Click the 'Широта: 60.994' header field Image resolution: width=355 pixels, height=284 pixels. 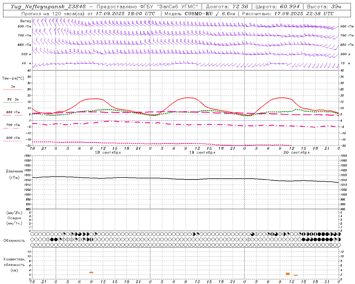tap(278, 7)
